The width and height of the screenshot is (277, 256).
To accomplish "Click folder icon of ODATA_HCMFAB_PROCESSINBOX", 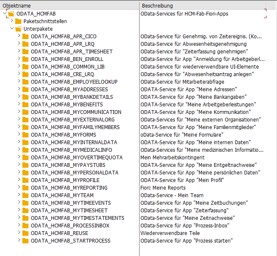I will click(25, 226).
